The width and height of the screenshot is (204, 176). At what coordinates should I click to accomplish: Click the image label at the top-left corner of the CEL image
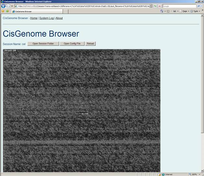pos(10,50)
